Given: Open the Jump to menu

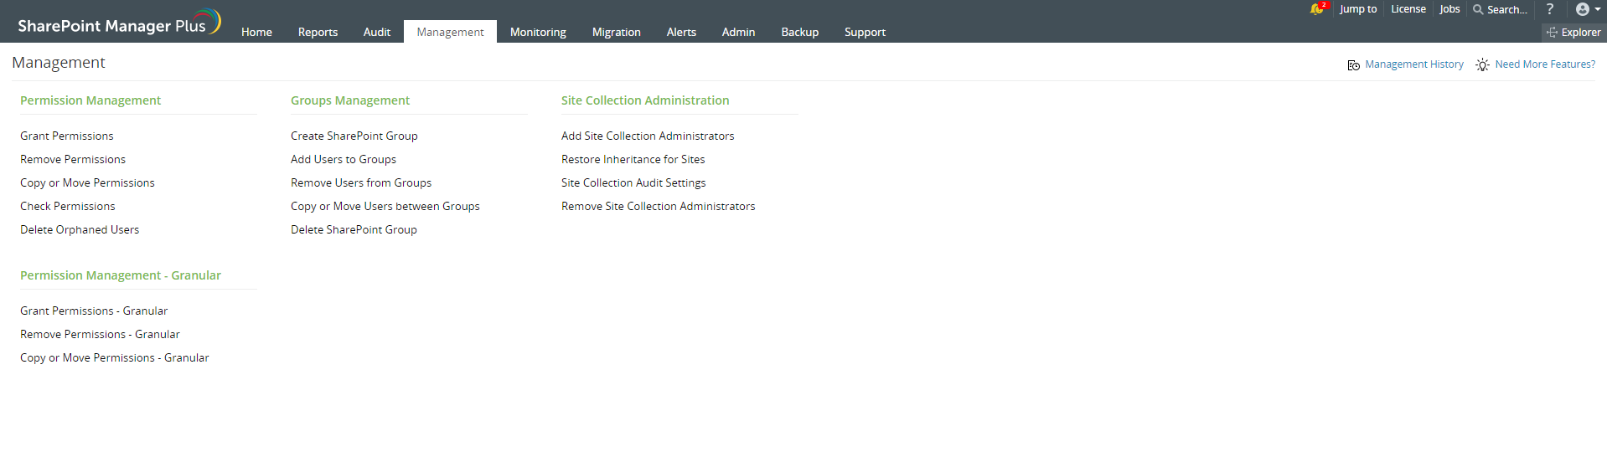Looking at the screenshot, I should click(x=1357, y=9).
